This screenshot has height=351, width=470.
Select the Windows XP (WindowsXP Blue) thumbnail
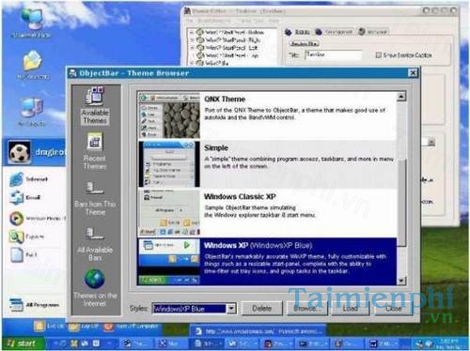(x=169, y=262)
